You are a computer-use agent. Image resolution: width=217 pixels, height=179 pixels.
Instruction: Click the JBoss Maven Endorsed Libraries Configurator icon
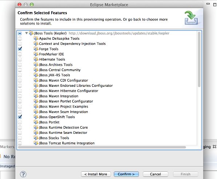(36, 85)
